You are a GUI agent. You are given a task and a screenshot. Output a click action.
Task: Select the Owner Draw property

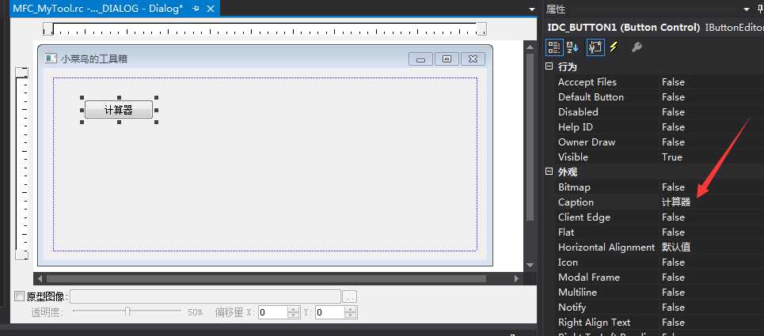point(654,142)
